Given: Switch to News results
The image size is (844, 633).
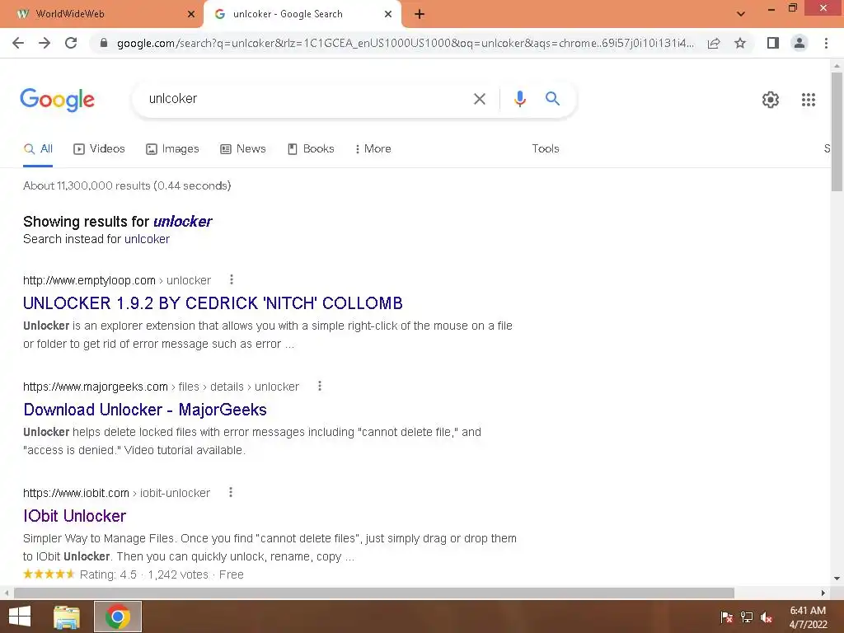Looking at the screenshot, I should coord(243,149).
